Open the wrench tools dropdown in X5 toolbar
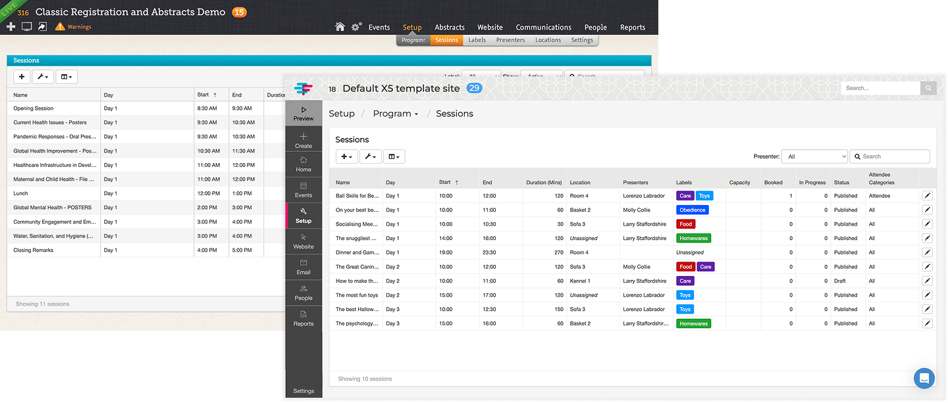Viewport: 948px width, 403px height. (370, 156)
